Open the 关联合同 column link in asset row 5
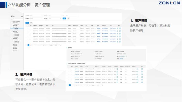Viewport: 182px width, 102px height. click(105, 39)
